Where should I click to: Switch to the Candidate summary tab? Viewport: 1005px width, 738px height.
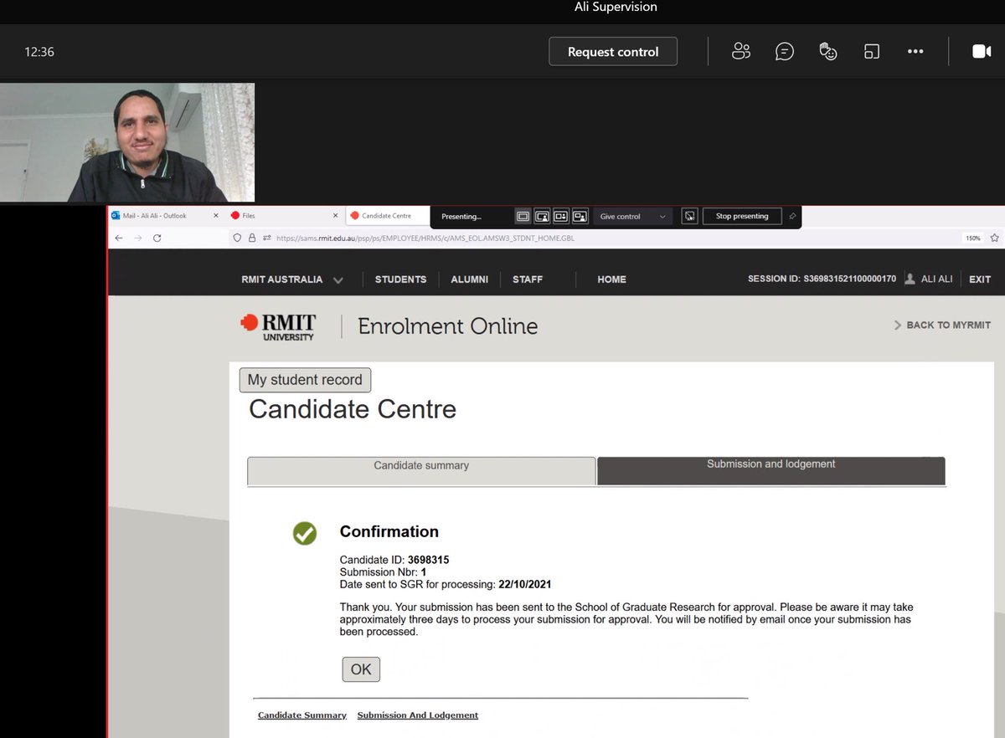pyautogui.click(x=421, y=470)
